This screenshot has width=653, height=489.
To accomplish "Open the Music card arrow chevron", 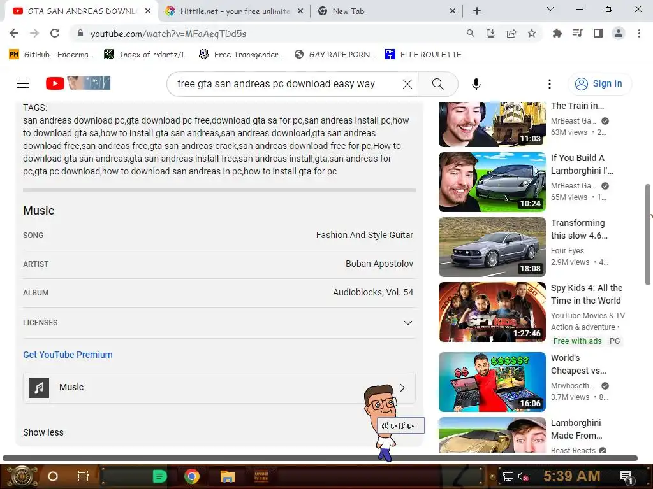I will click(x=402, y=388).
